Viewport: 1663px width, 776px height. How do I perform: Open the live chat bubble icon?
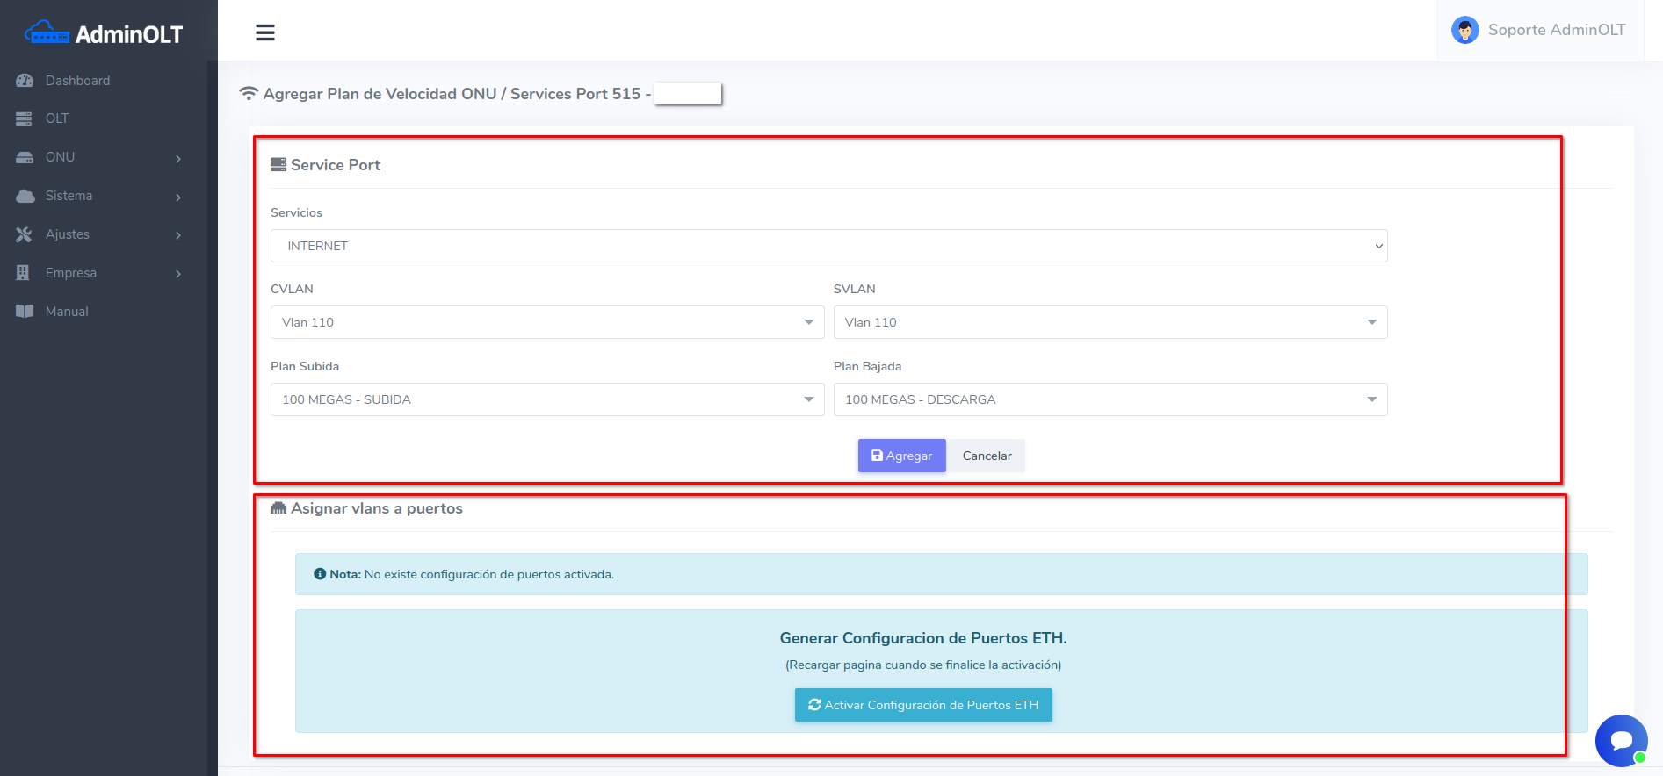coord(1621,740)
